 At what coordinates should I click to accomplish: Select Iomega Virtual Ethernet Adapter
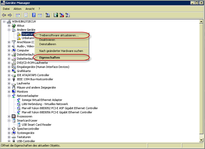(42, 100)
